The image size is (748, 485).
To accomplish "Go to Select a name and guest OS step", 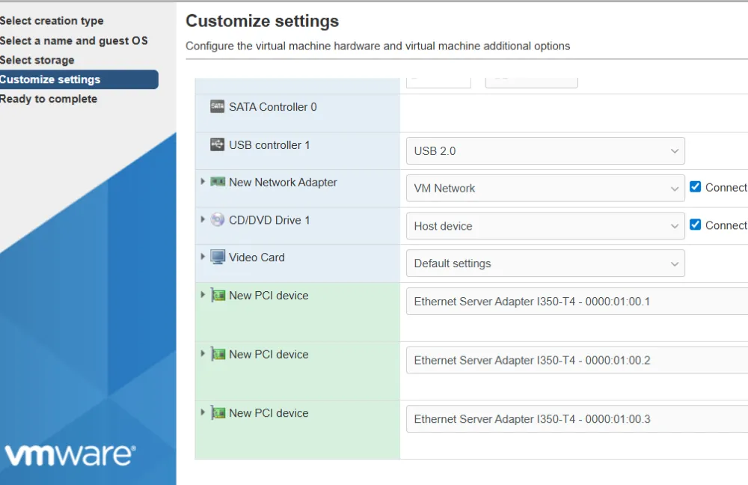I will coord(74,40).
